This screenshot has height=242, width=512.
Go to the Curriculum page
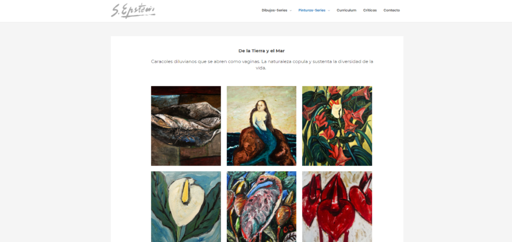tap(346, 10)
